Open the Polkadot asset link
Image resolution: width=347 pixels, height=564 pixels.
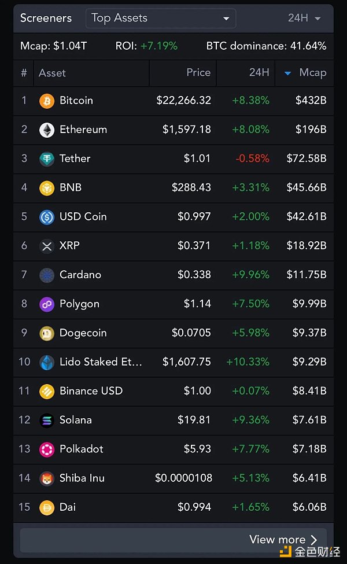pos(81,449)
